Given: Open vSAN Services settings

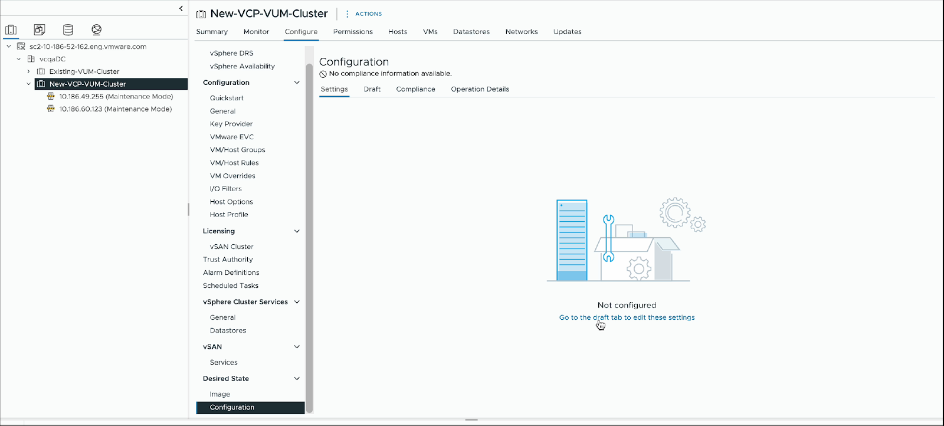Looking at the screenshot, I should point(224,362).
